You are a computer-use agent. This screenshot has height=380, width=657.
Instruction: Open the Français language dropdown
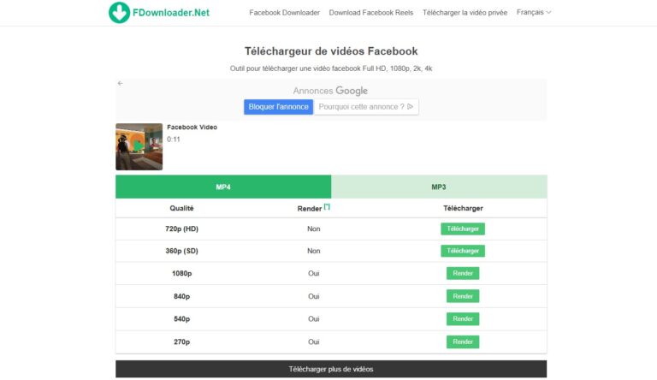(x=534, y=12)
